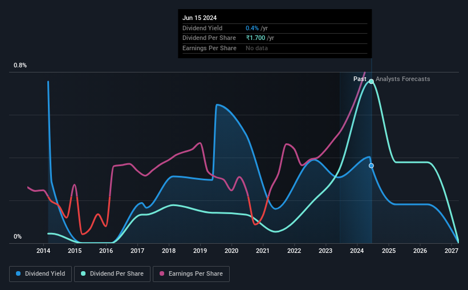Click the blue Dividend Yield legend dot
Image resolution: width=468 pixels, height=290 pixels.
tap(18, 273)
